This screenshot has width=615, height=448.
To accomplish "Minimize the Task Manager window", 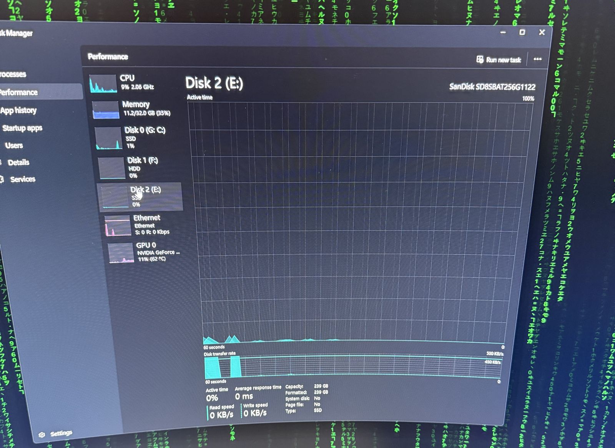I will pos(503,32).
